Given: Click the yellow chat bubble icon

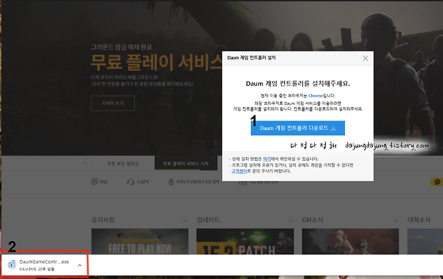Looking at the screenshot, I should (437, 182).
